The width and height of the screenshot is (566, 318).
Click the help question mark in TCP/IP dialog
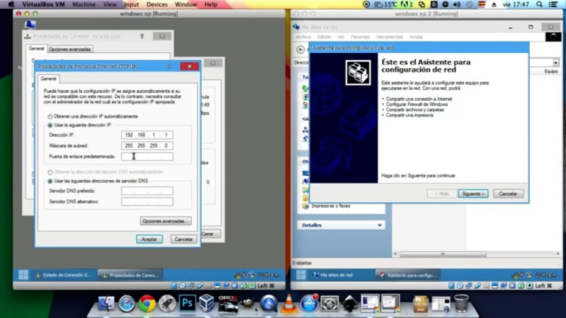(169, 67)
